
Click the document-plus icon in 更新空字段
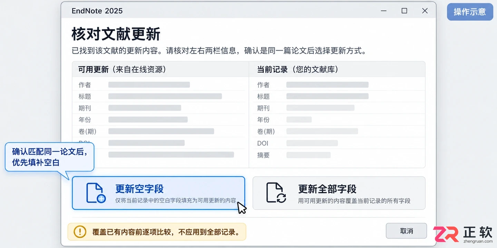coord(96,193)
